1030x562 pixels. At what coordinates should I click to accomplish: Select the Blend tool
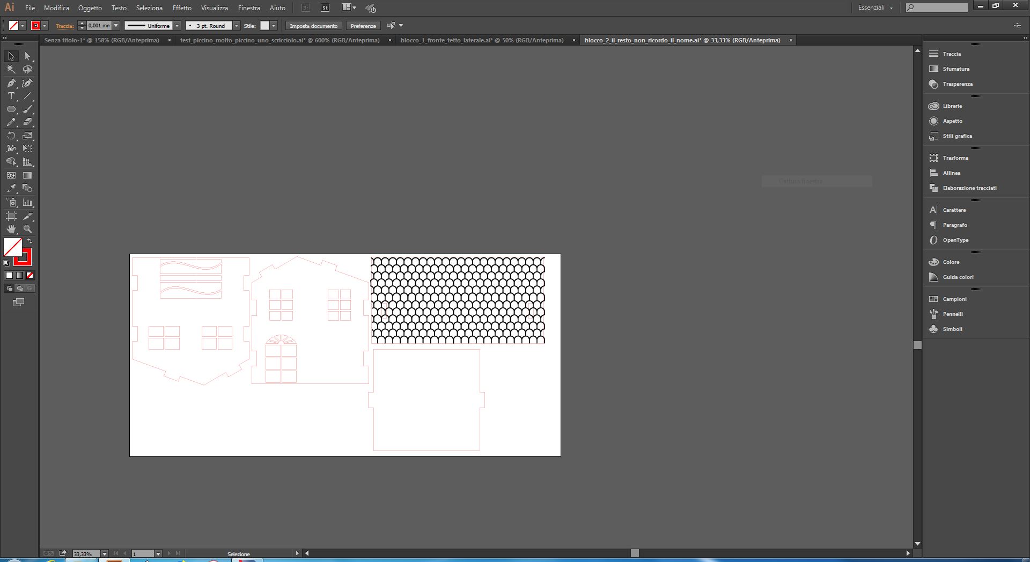coord(27,189)
